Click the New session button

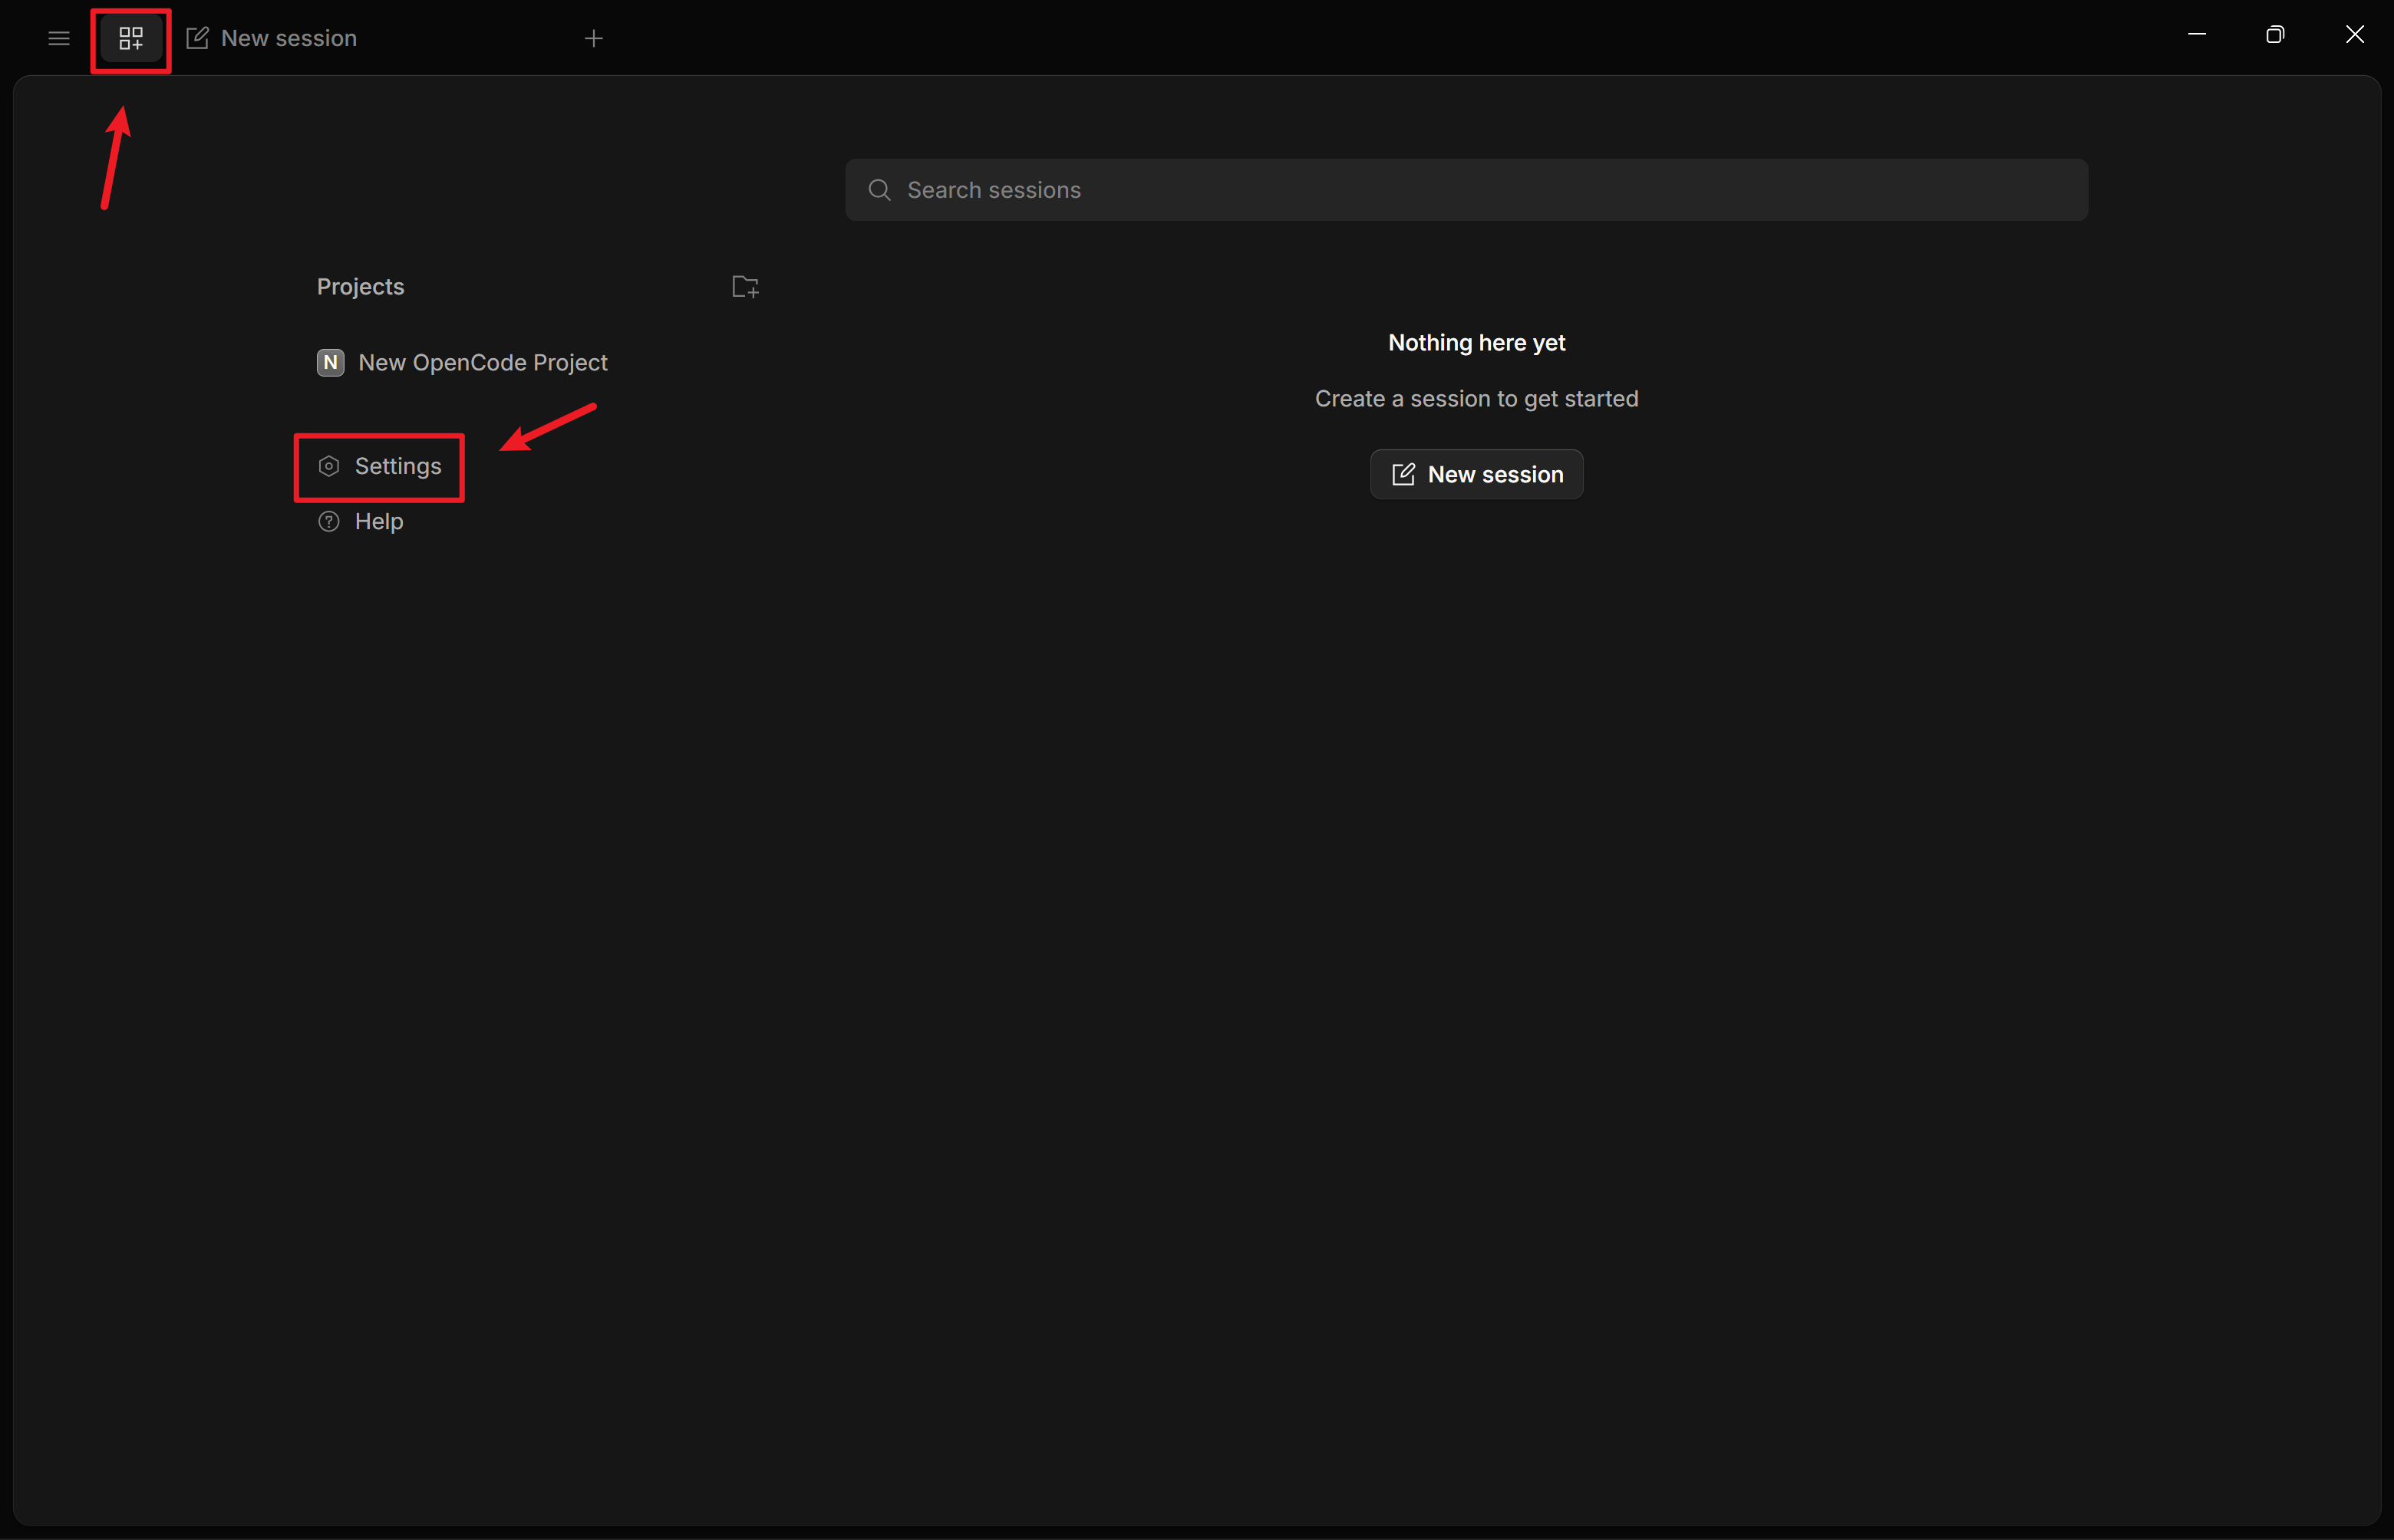point(1476,474)
